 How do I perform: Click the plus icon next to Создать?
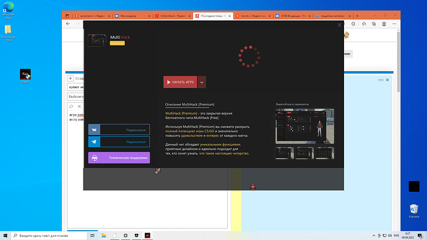click(x=71, y=79)
